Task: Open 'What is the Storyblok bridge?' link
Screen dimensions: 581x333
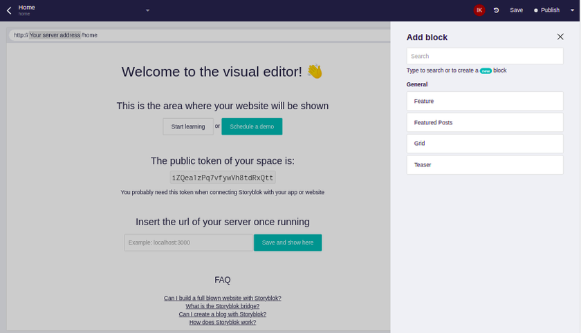Action: 223,306
